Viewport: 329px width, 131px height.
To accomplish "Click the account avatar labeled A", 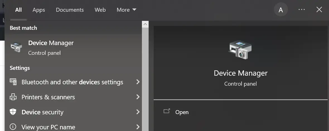I will [x=280, y=10].
